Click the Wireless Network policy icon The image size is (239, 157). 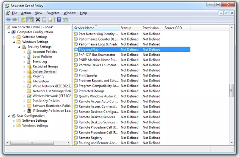pos(29,96)
